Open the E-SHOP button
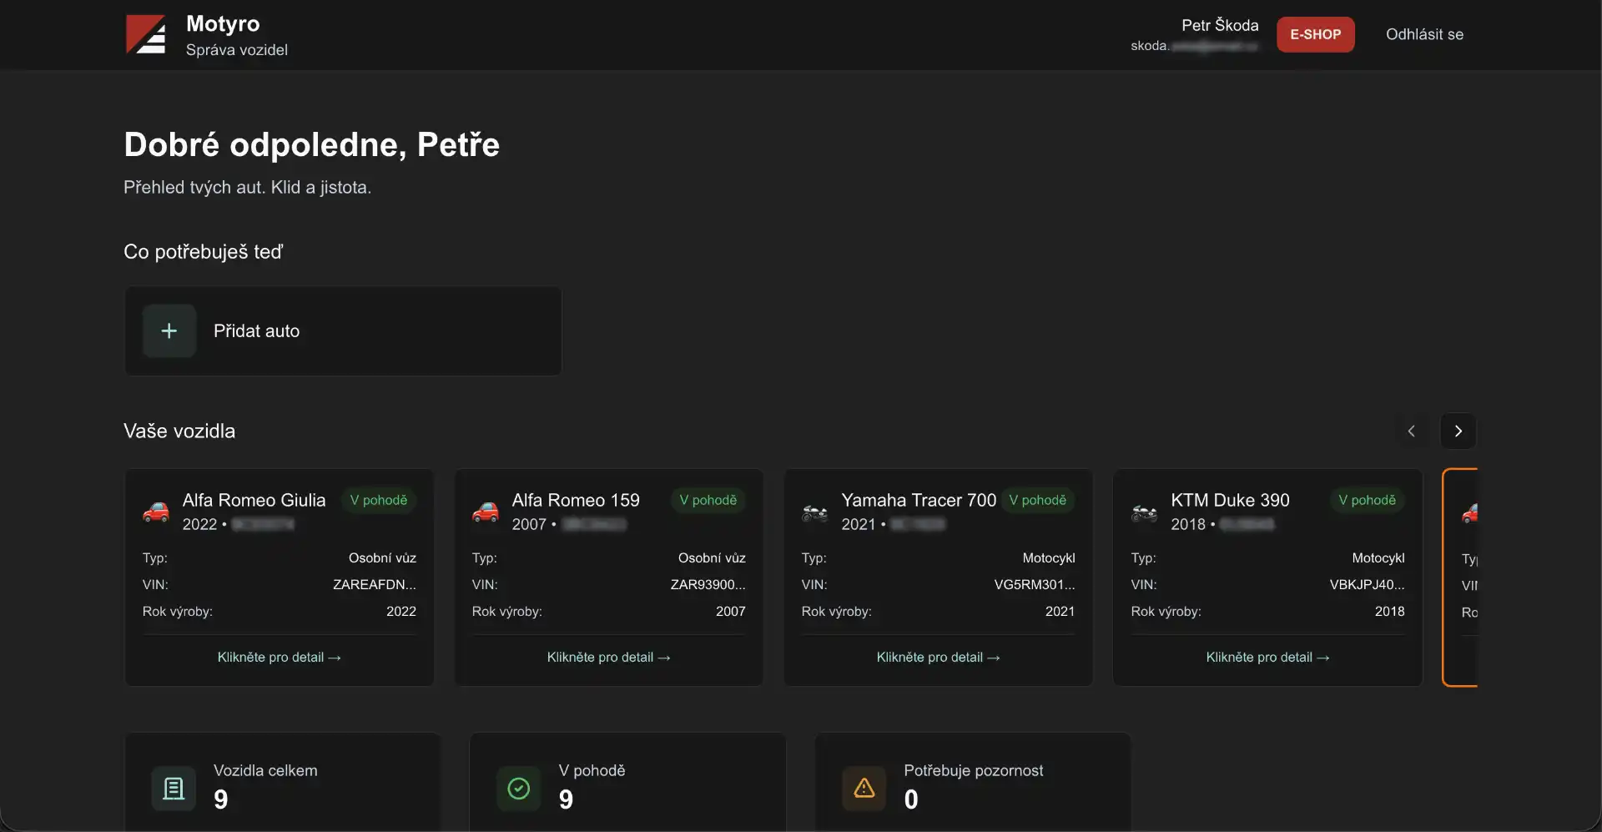 click(1315, 35)
